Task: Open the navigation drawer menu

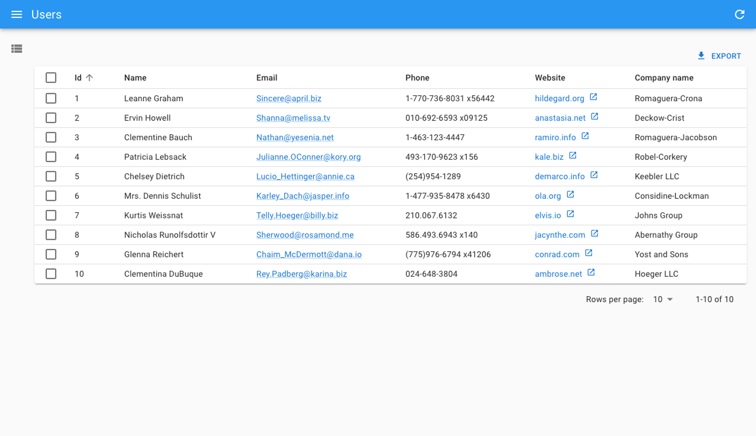Action: point(17,14)
